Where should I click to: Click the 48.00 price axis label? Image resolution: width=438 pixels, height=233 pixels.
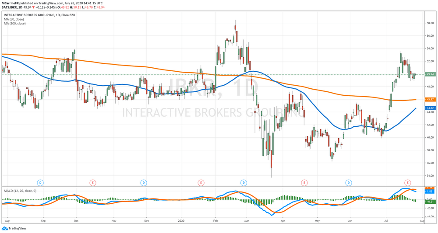[x=430, y=87]
